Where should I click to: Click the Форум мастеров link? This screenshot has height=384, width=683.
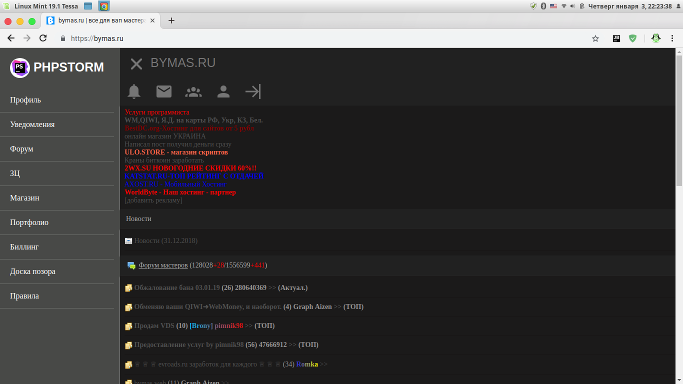pyautogui.click(x=163, y=265)
